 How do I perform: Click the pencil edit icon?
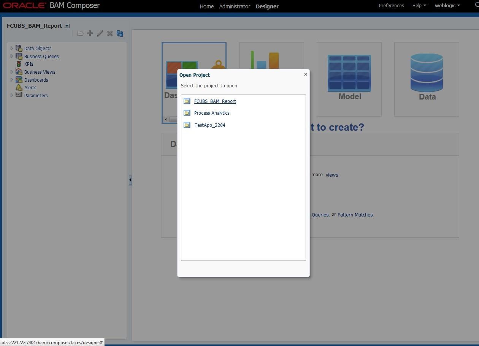coord(100,33)
